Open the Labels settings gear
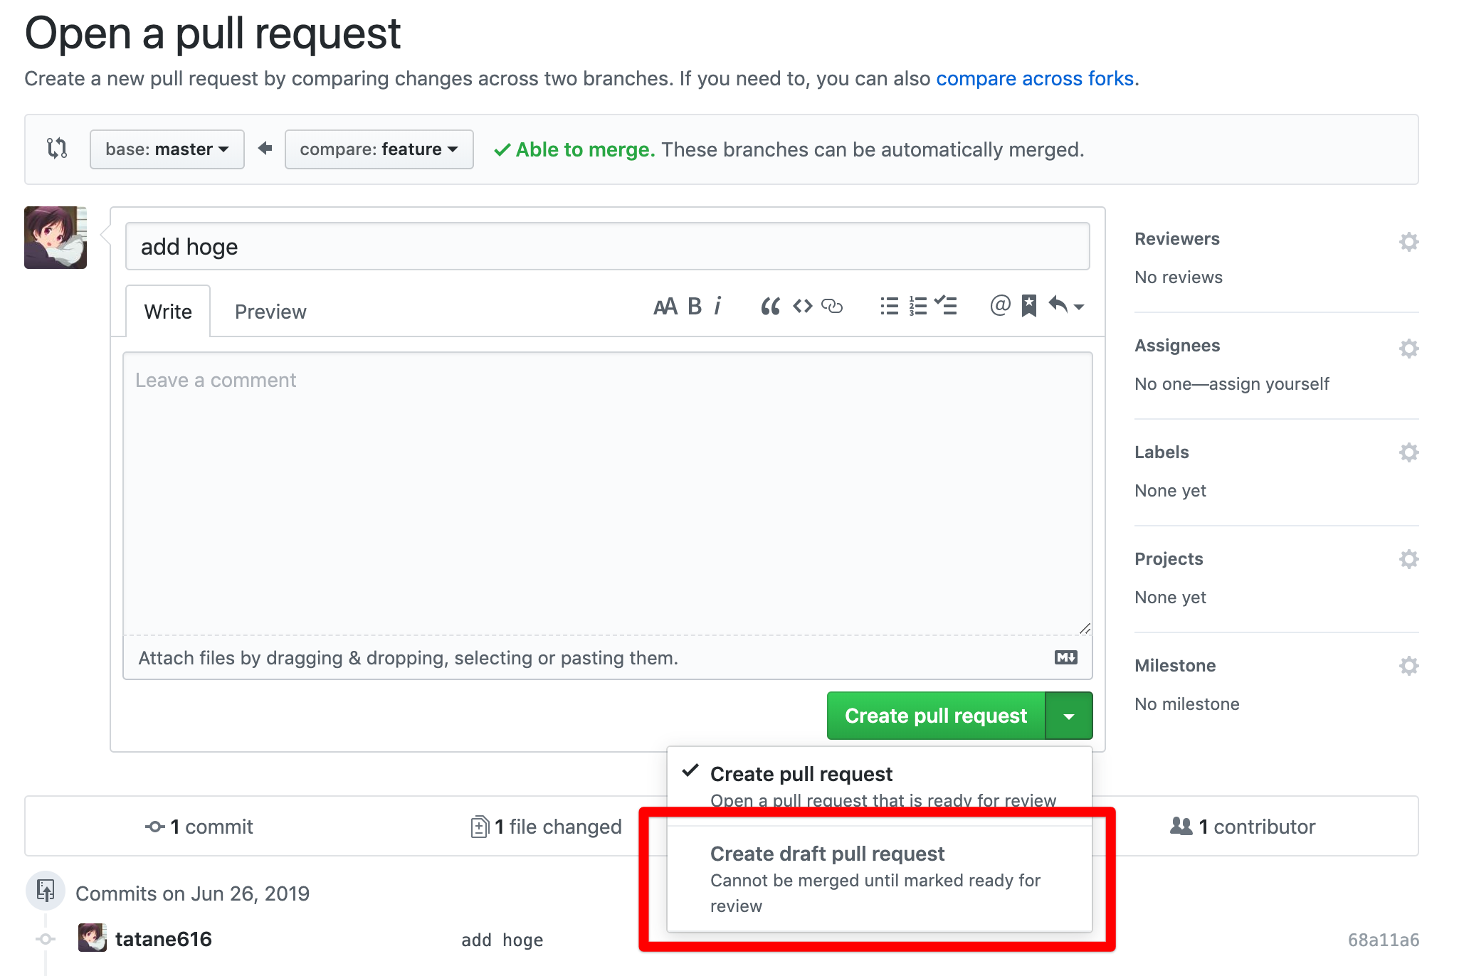1459x976 pixels. click(x=1409, y=452)
